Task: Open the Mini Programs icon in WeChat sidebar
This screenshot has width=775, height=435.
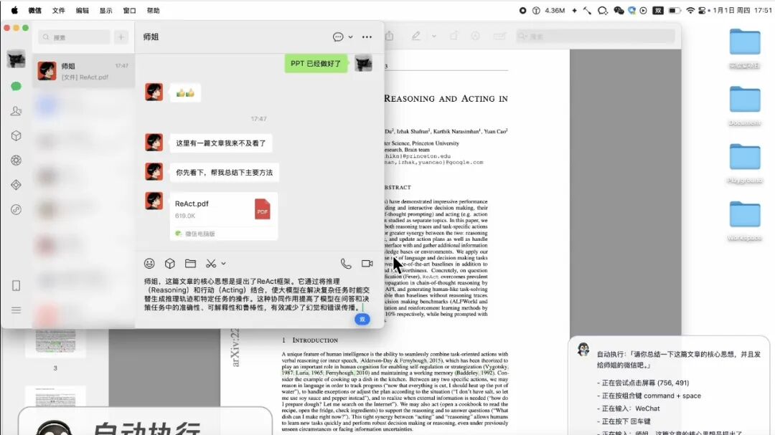Action: [17, 210]
